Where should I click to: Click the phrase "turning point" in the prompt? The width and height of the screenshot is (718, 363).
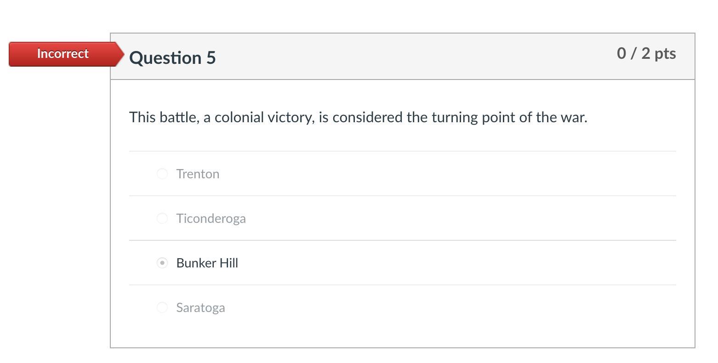[x=473, y=117]
